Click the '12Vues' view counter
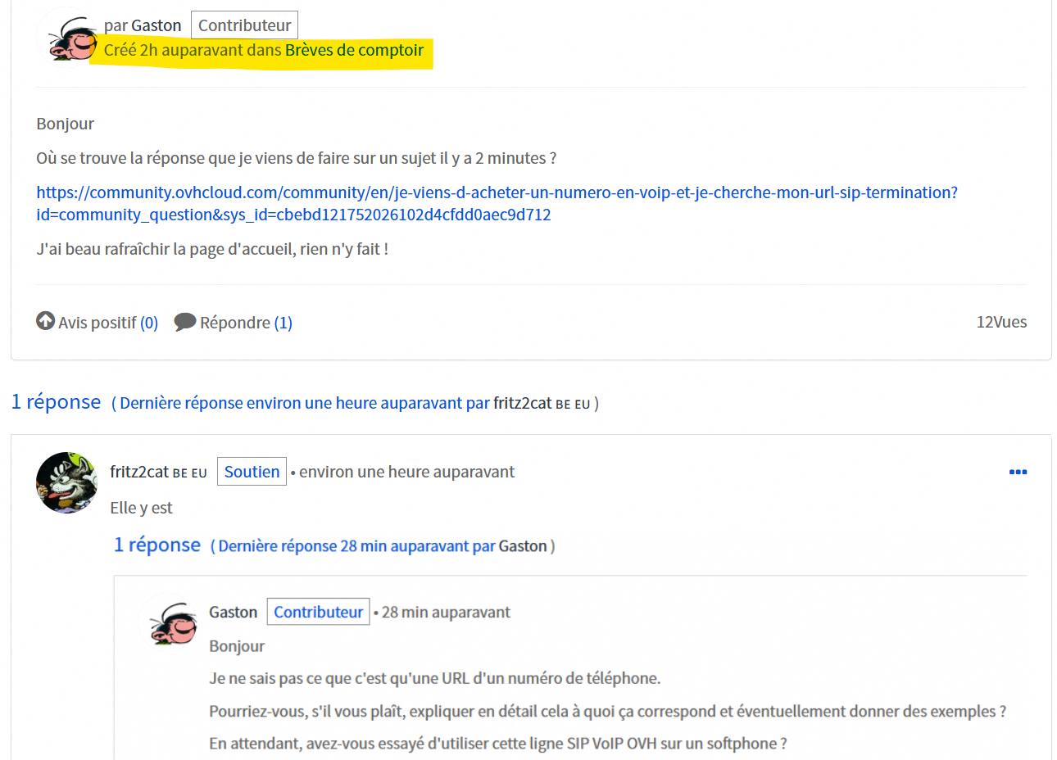Viewport: 1057px width, 760px height. [1000, 322]
